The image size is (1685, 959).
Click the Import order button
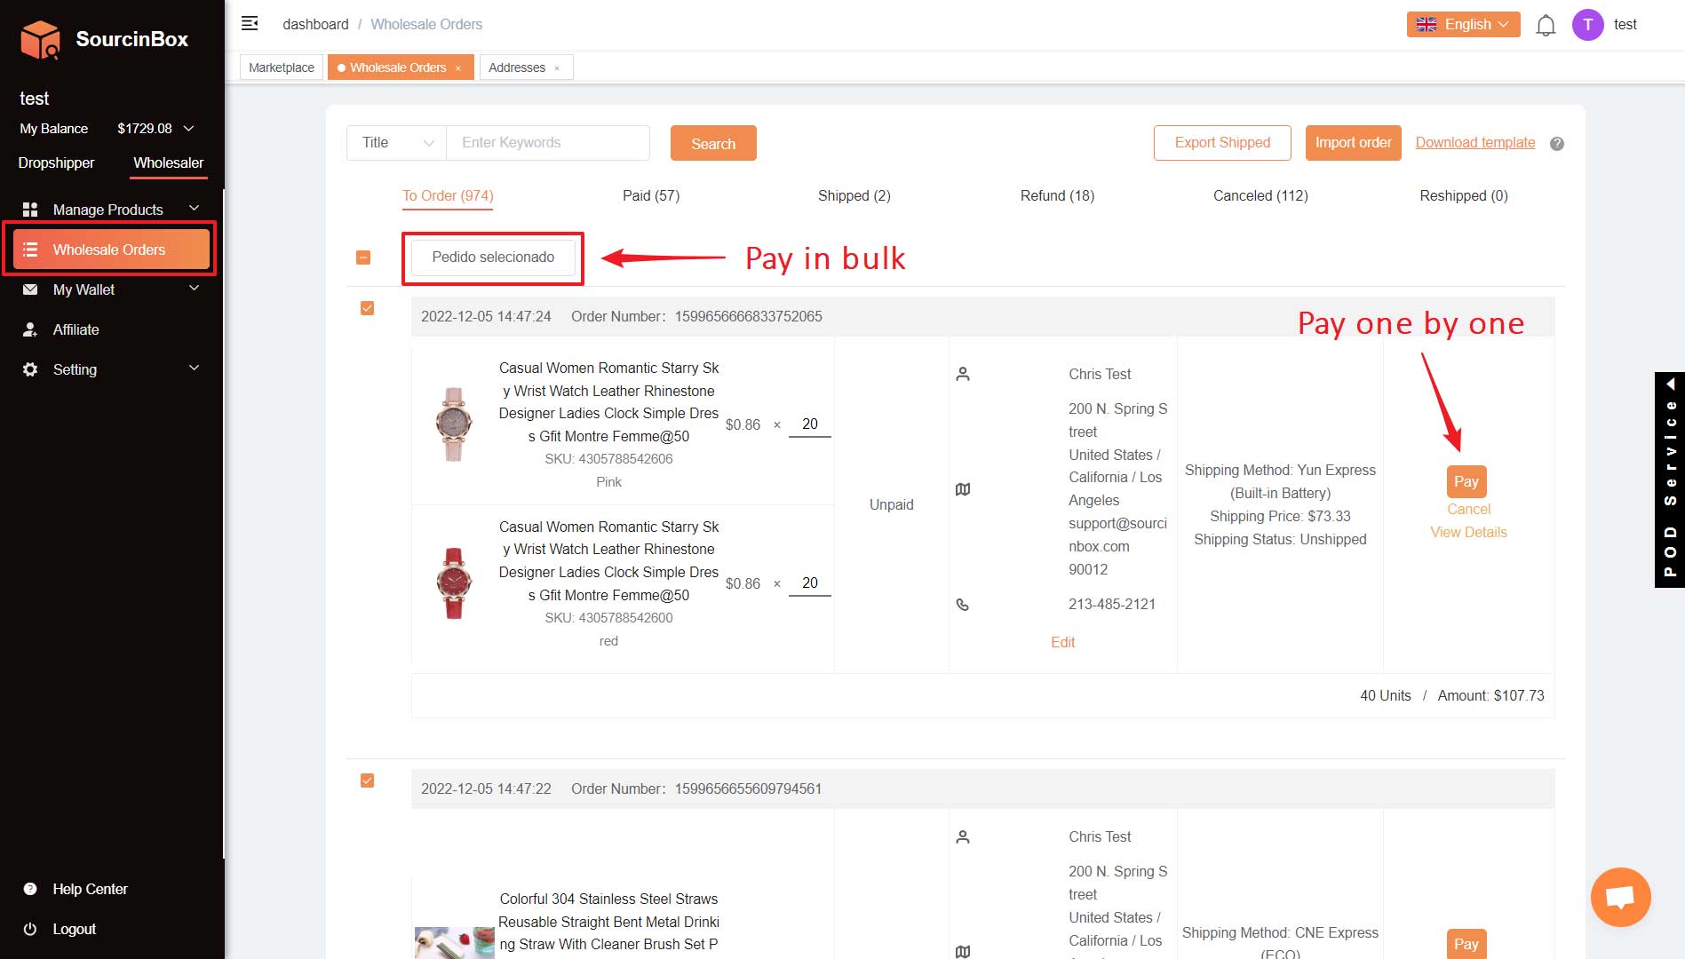tap(1352, 143)
